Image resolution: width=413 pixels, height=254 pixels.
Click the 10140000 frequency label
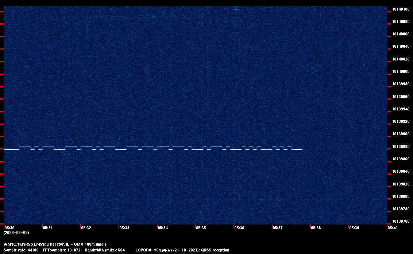point(401,71)
